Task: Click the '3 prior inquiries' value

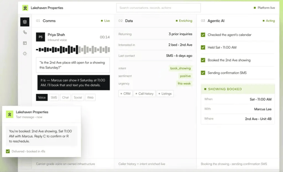Action: pos(180,34)
